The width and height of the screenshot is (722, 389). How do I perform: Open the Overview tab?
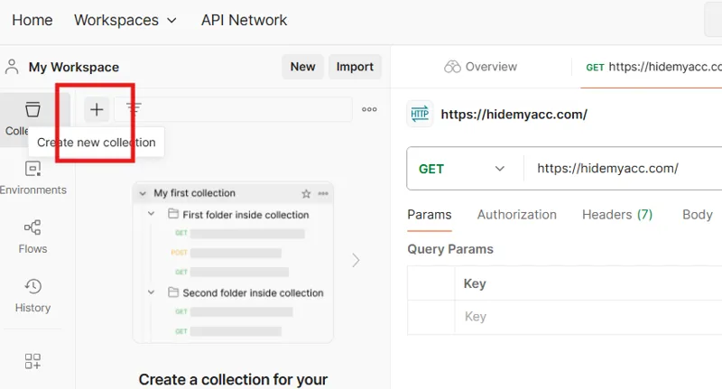click(x=481, y=67)
